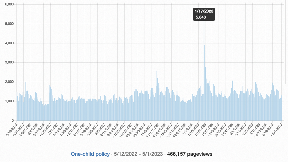
Task: Click the 5/12/2022 - 5/1/2023 date range text
Action: click(x=138, y=154)
